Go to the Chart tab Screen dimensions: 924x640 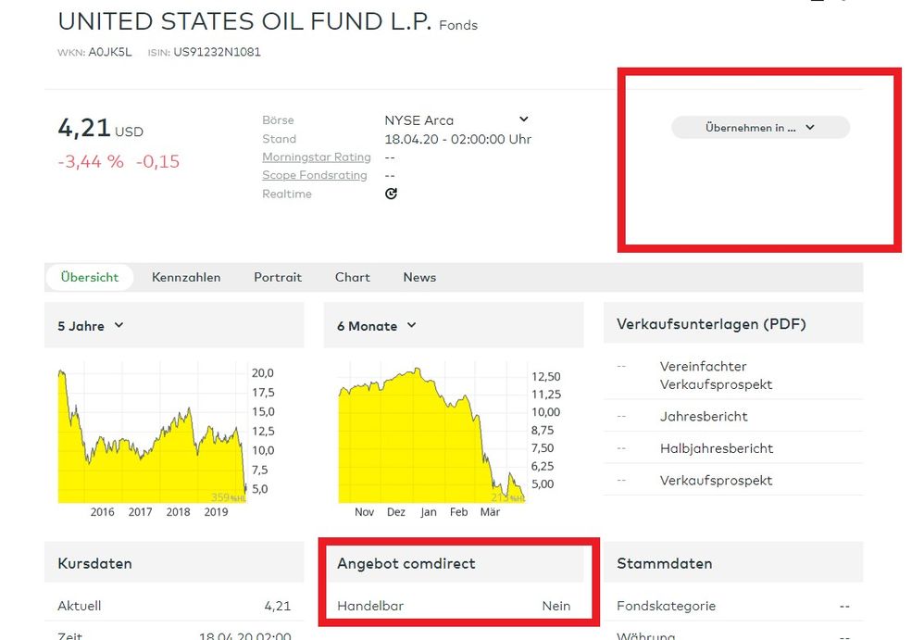coord(352,277)
